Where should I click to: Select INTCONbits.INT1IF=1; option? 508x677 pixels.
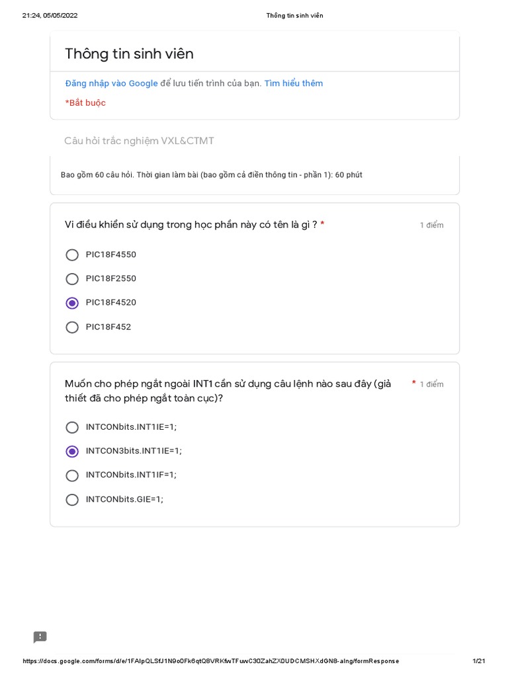click(72, 475)
